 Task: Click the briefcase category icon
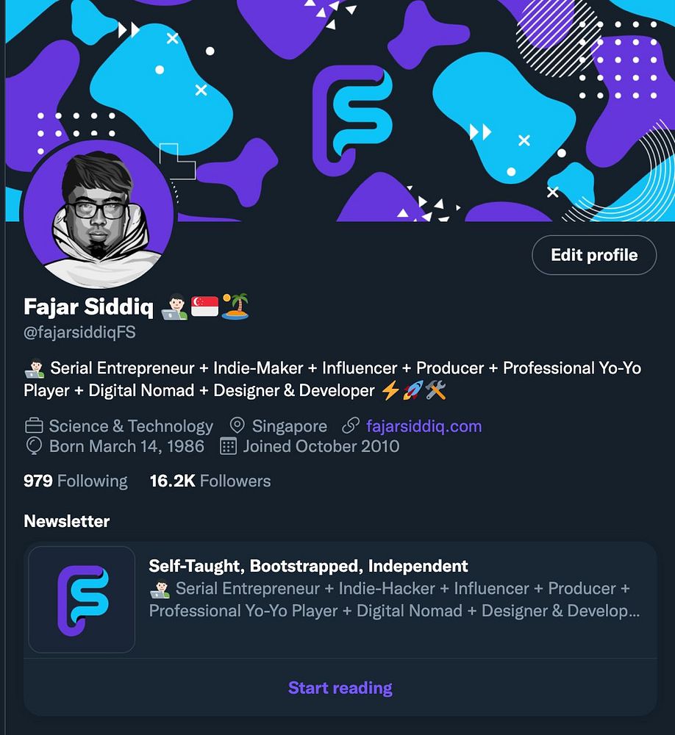(34, 426)
